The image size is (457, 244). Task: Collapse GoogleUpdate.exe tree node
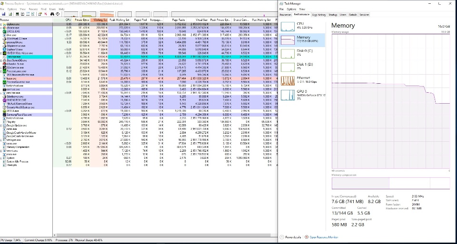(1, 125)
